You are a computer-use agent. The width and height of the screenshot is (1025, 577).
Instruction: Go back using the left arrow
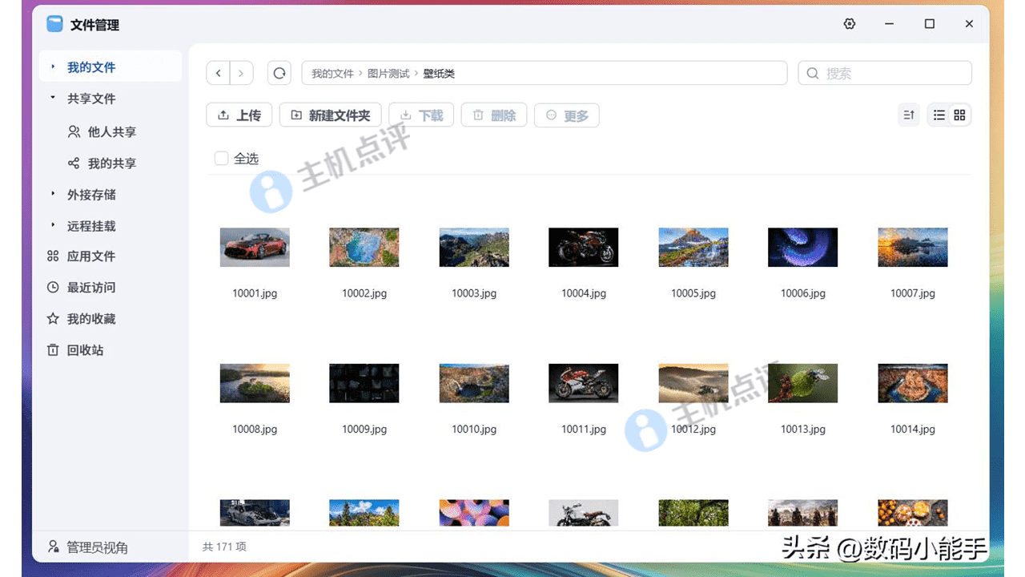pyautogui.click(x=219, y=74)
